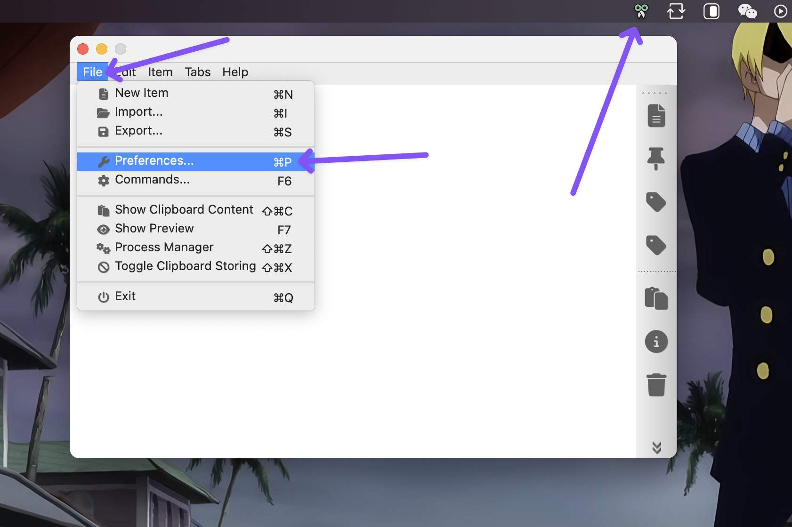Open item info with the sidebar info icon
792x527 pixels.
[x=656, y=342]
